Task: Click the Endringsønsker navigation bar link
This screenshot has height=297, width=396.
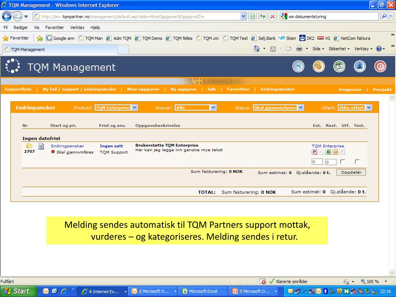Action: click(x=278, y=89)
